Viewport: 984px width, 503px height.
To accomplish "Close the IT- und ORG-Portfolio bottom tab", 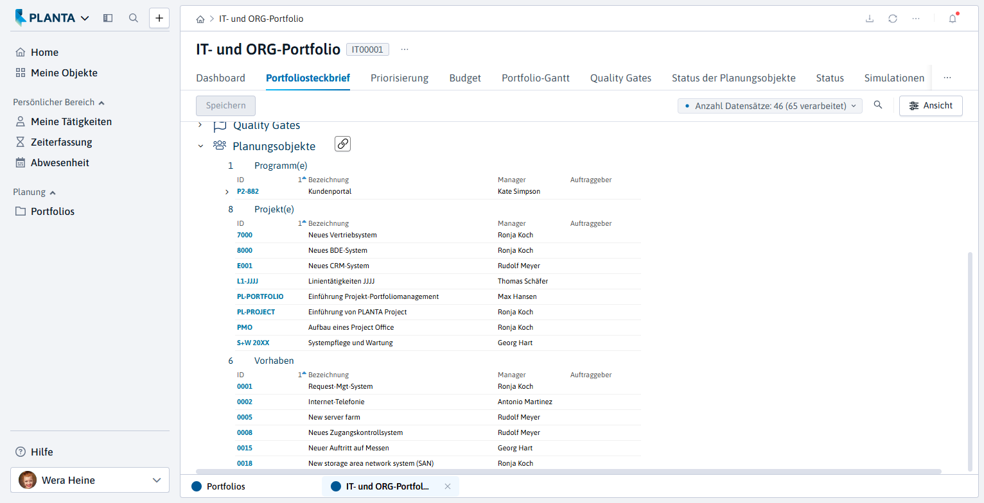I will point(448,486).
